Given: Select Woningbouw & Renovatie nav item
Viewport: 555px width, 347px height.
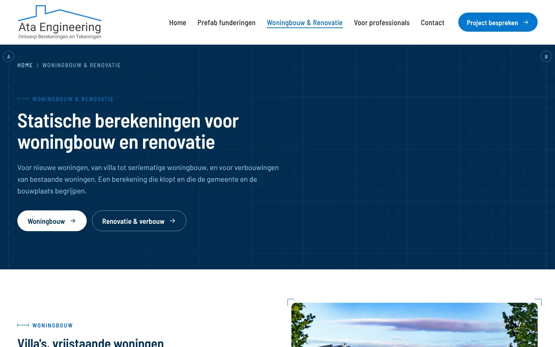Looking at the screenshot, I should (305, 23).
